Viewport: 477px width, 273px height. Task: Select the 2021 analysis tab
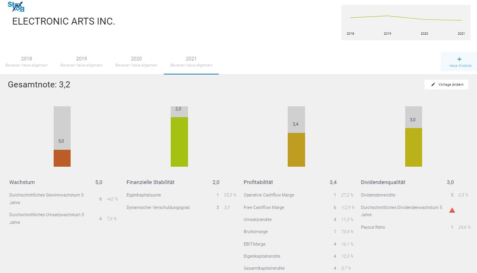point(191,61)
